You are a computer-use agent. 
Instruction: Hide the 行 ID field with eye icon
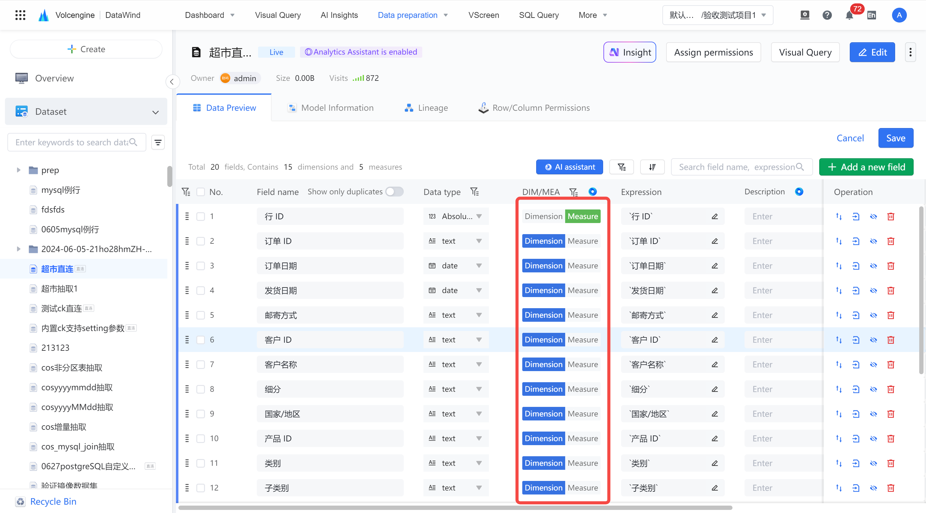[x=874, y=216]
